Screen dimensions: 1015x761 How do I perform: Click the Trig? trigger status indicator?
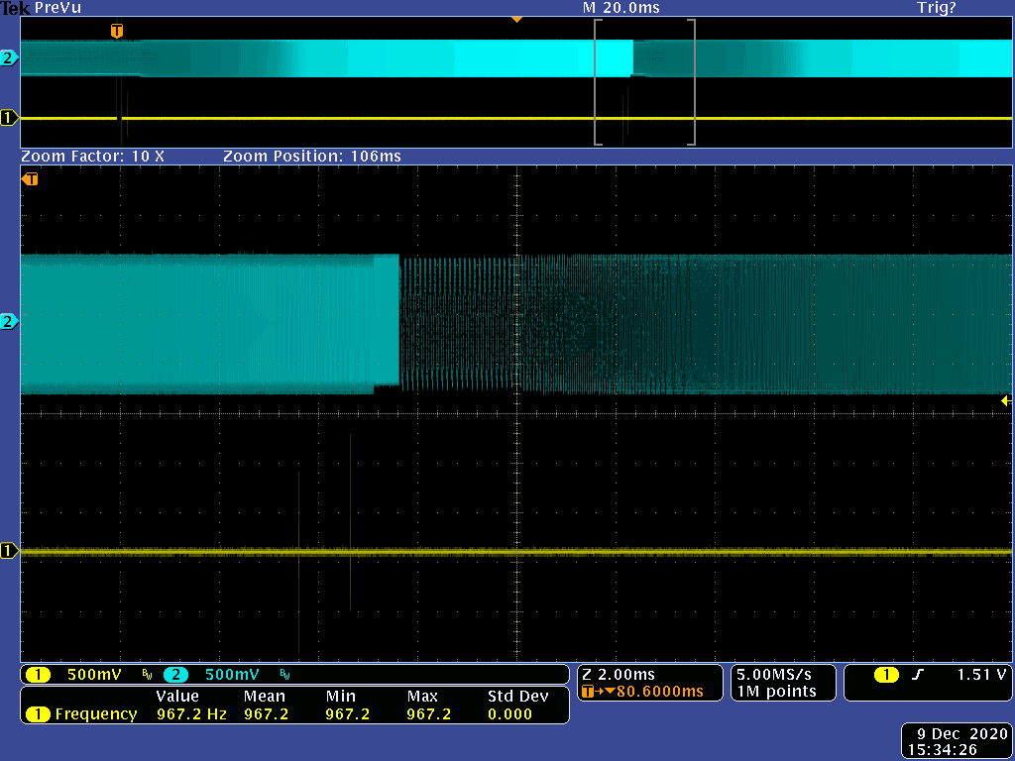tap(937, 8)
